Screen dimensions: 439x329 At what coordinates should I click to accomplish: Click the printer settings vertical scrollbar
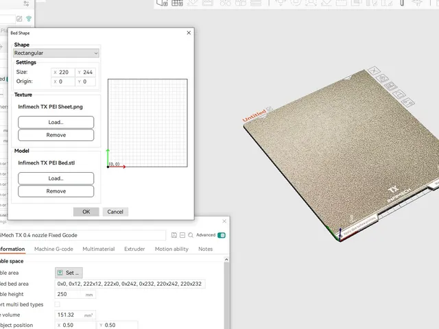(226, 295)
